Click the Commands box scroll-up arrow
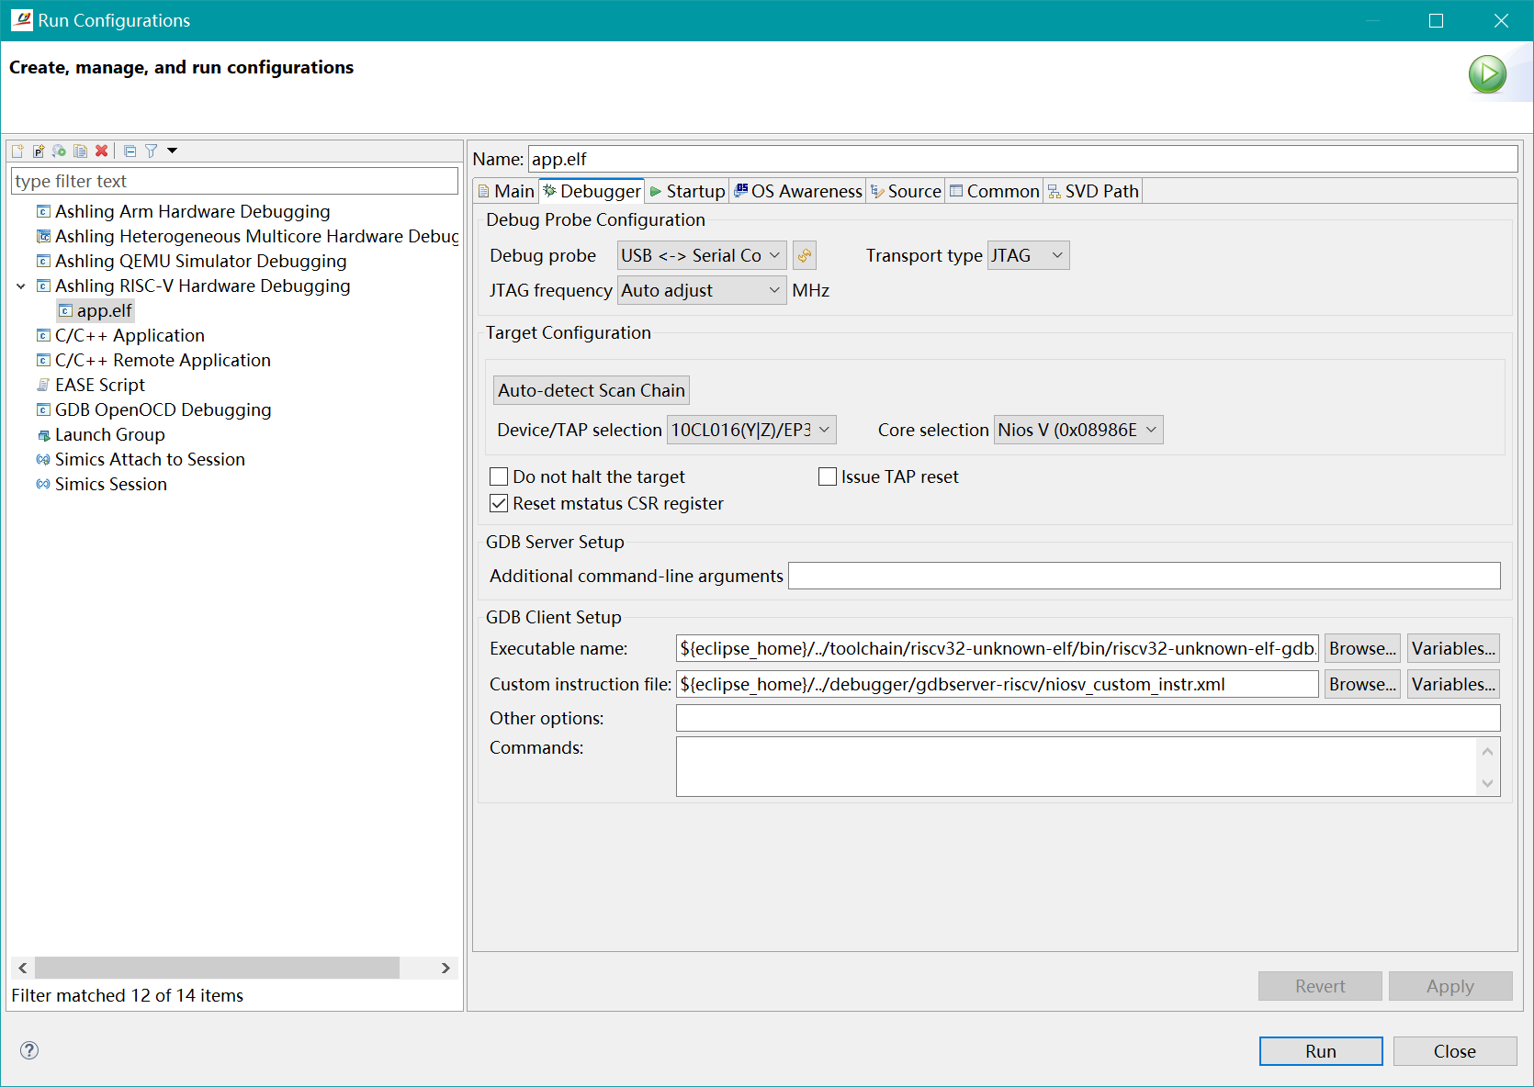1534x1087 pixels. click(x=1488, y=751)
